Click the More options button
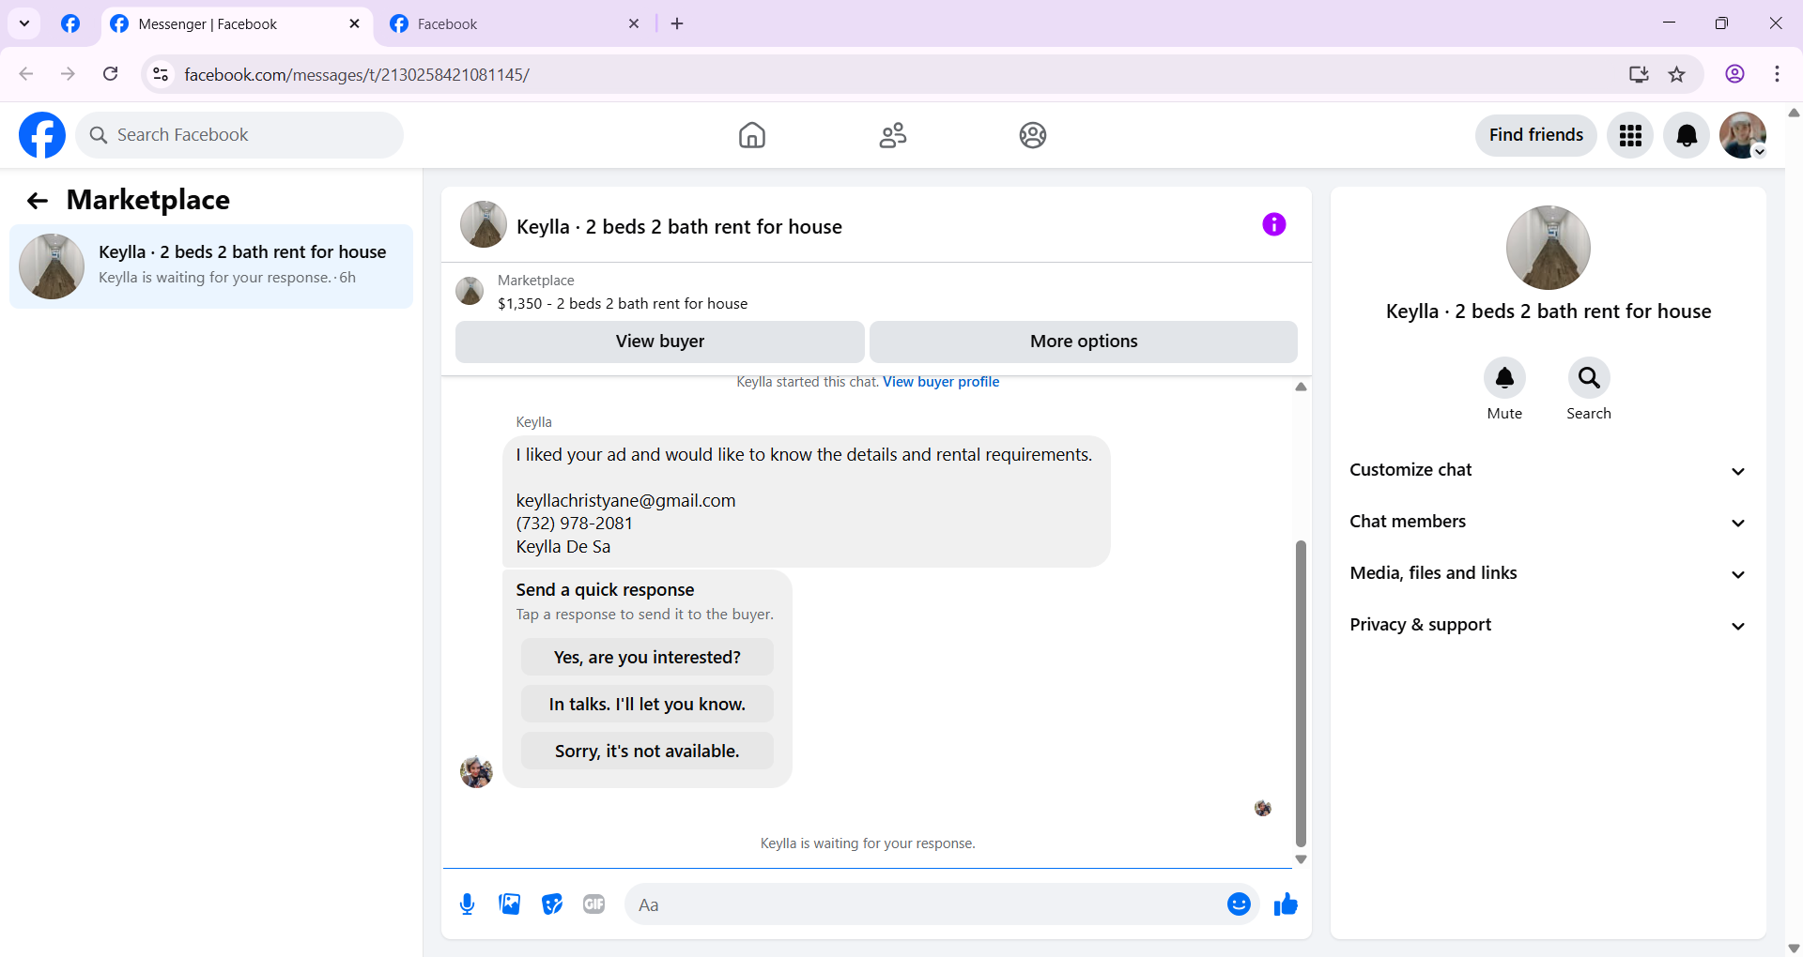Screen dimensions: 1803x957 [1084, 342]
